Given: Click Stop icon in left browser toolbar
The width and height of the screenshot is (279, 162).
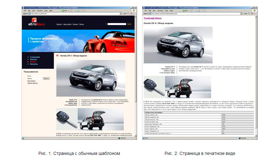Looking at the screenshot, I should [75, 11].
